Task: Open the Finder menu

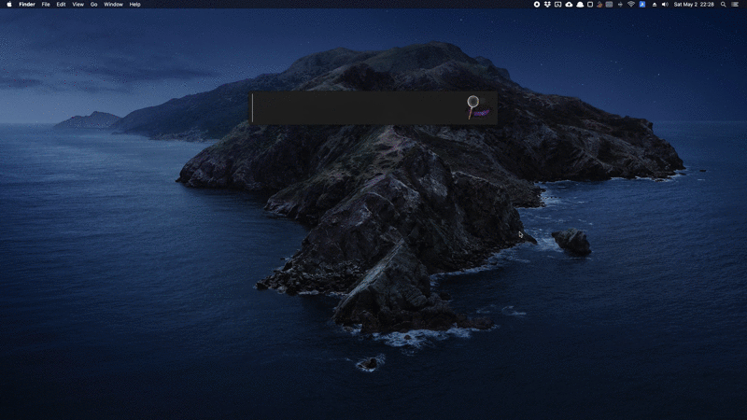Action: pos(27,5)
